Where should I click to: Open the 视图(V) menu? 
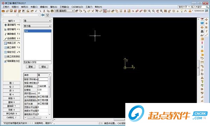[15, 7]
